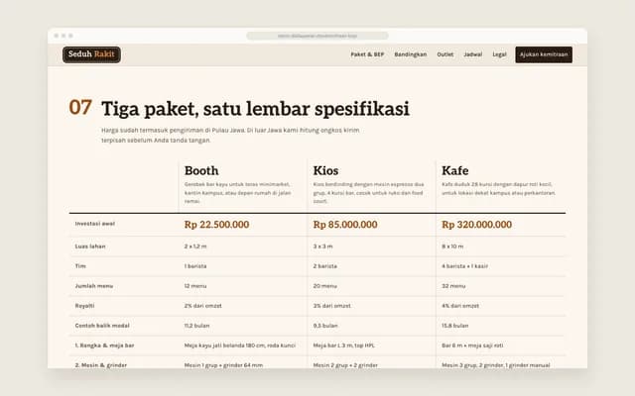Click the 2% dari omzet cell
This screenshot has height=396, width=635.
click(x=202, y=306)
